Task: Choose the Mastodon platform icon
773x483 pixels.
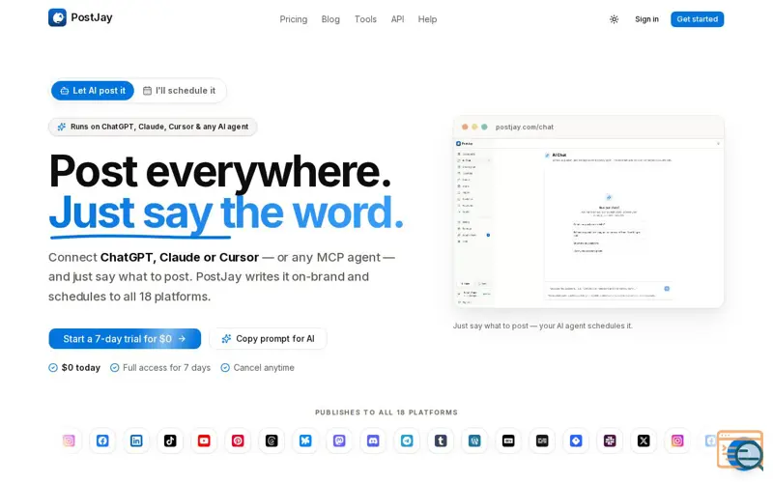Action: click(x=339, y=440)
